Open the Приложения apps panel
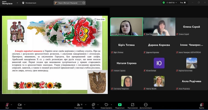This screenshot has height=110, width=208. coord(133,105)
